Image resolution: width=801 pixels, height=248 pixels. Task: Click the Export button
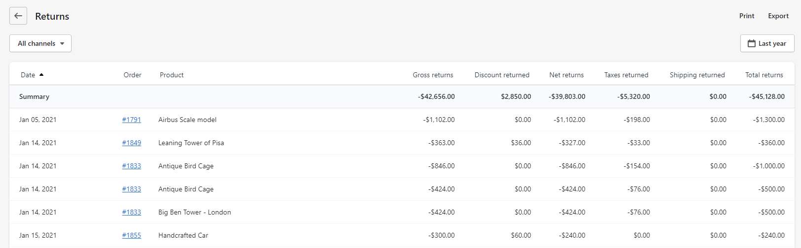point(778,16)
